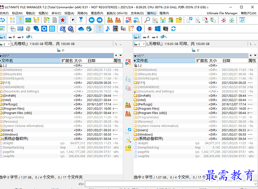
Task: Open the blue shield security icon
Action: [36, 29]
